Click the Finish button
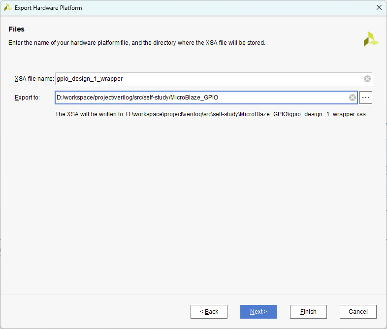 point(308,312)
